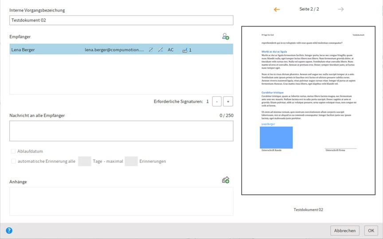Screen dimensions: 383x239
Task: Click the first pen icon in Lena Berger's row
Action: (x=151, y=50)
